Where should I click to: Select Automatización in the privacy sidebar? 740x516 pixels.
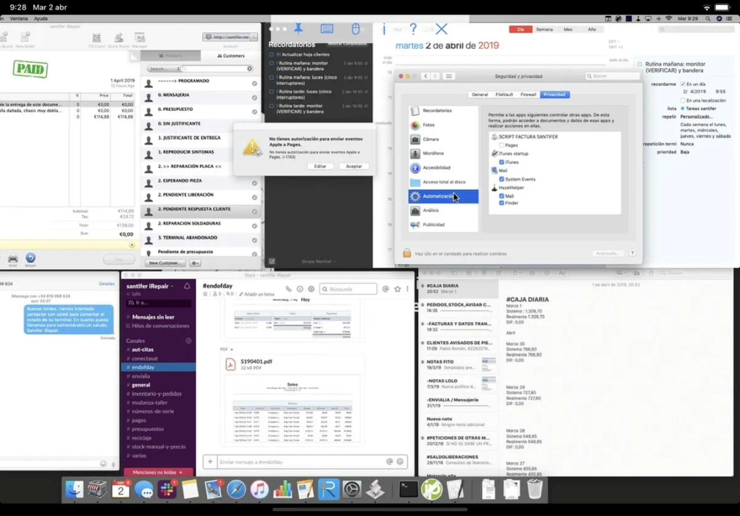click(439, 197)
